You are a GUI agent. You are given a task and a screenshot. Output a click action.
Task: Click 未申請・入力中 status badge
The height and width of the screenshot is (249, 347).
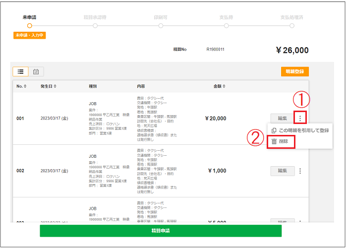[x=29, y=35]
